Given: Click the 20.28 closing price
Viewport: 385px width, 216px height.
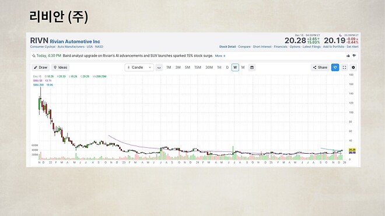Looking at the screenshot, I should pyautogui.click(x=295, y=40).
